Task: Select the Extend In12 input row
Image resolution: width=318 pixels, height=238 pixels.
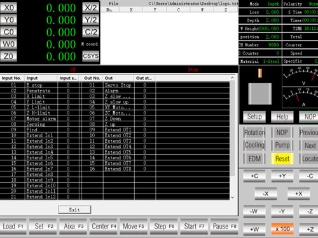Action: coord(39,197)
